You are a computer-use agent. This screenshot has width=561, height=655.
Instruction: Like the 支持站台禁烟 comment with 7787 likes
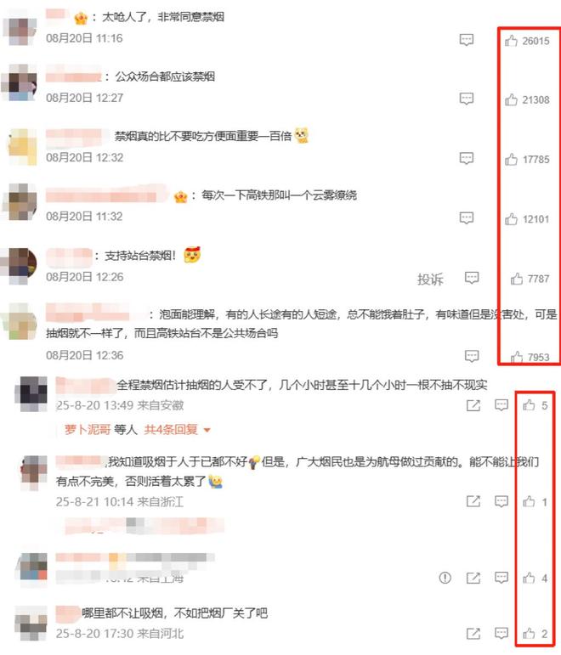click(x=517, y=279)
